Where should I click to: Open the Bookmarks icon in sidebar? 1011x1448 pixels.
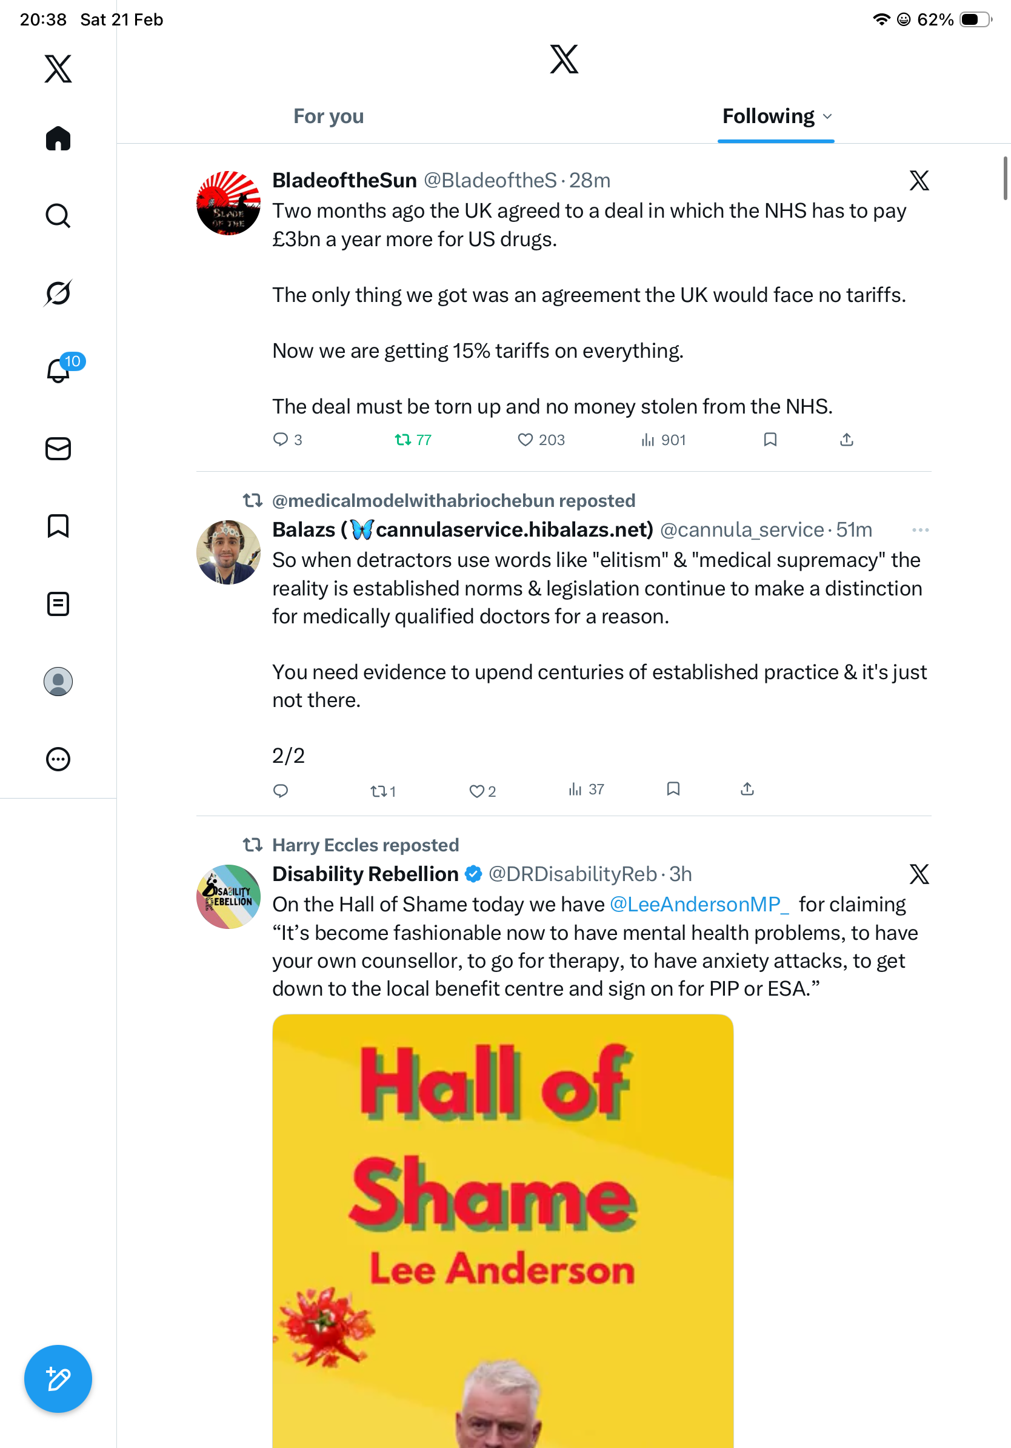58,526
